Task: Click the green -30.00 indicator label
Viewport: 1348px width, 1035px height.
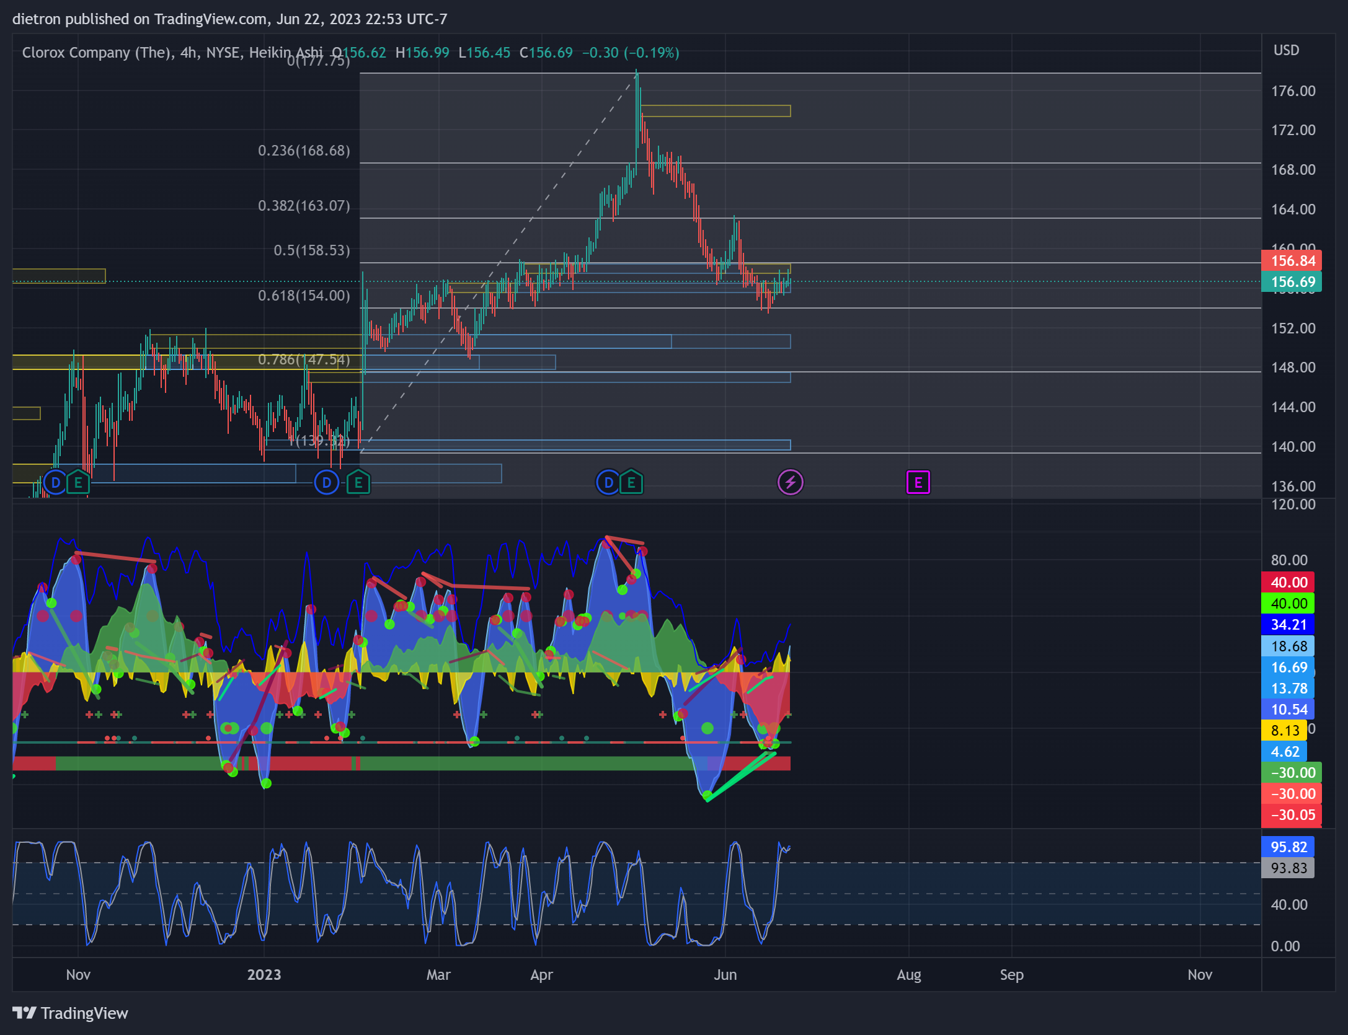Action: pyautogui.click(x=1292, y=773)
